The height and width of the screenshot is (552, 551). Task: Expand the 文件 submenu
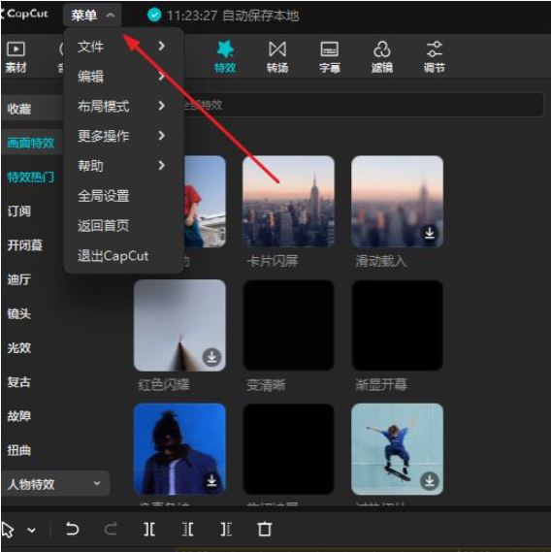tap(121, 47)
